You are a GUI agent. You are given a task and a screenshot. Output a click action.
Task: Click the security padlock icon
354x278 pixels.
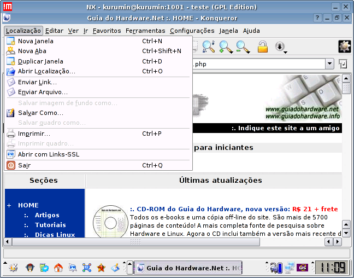tap(263, 47)
